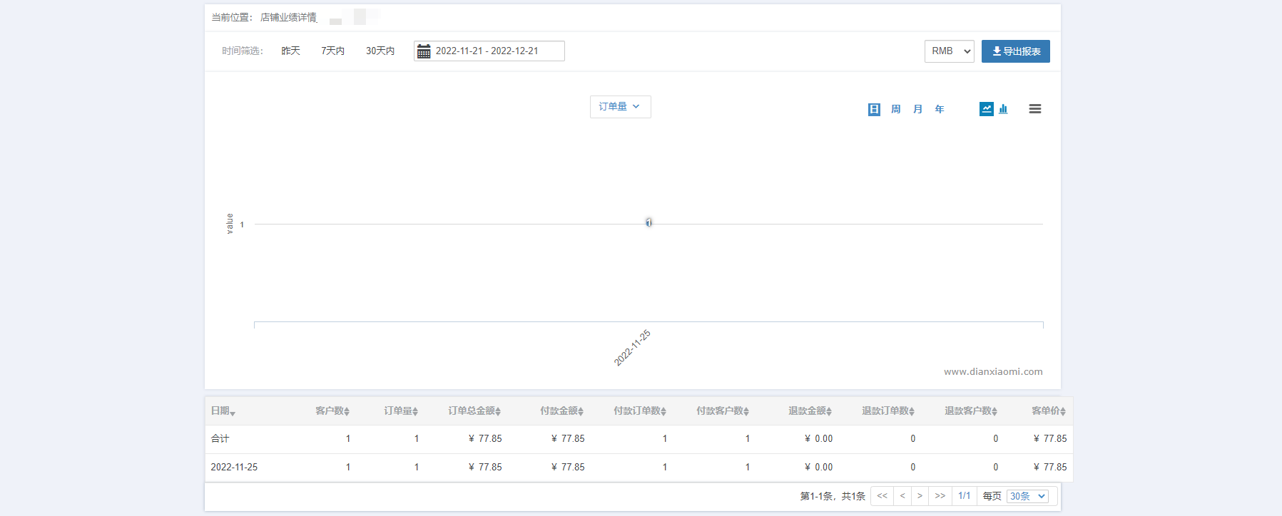Image resolution: width=1282 pixels, height=516 pixels.
Task: Click 退款金额 ¥ 0.00 in 合计 row
Action: (819, 439)
